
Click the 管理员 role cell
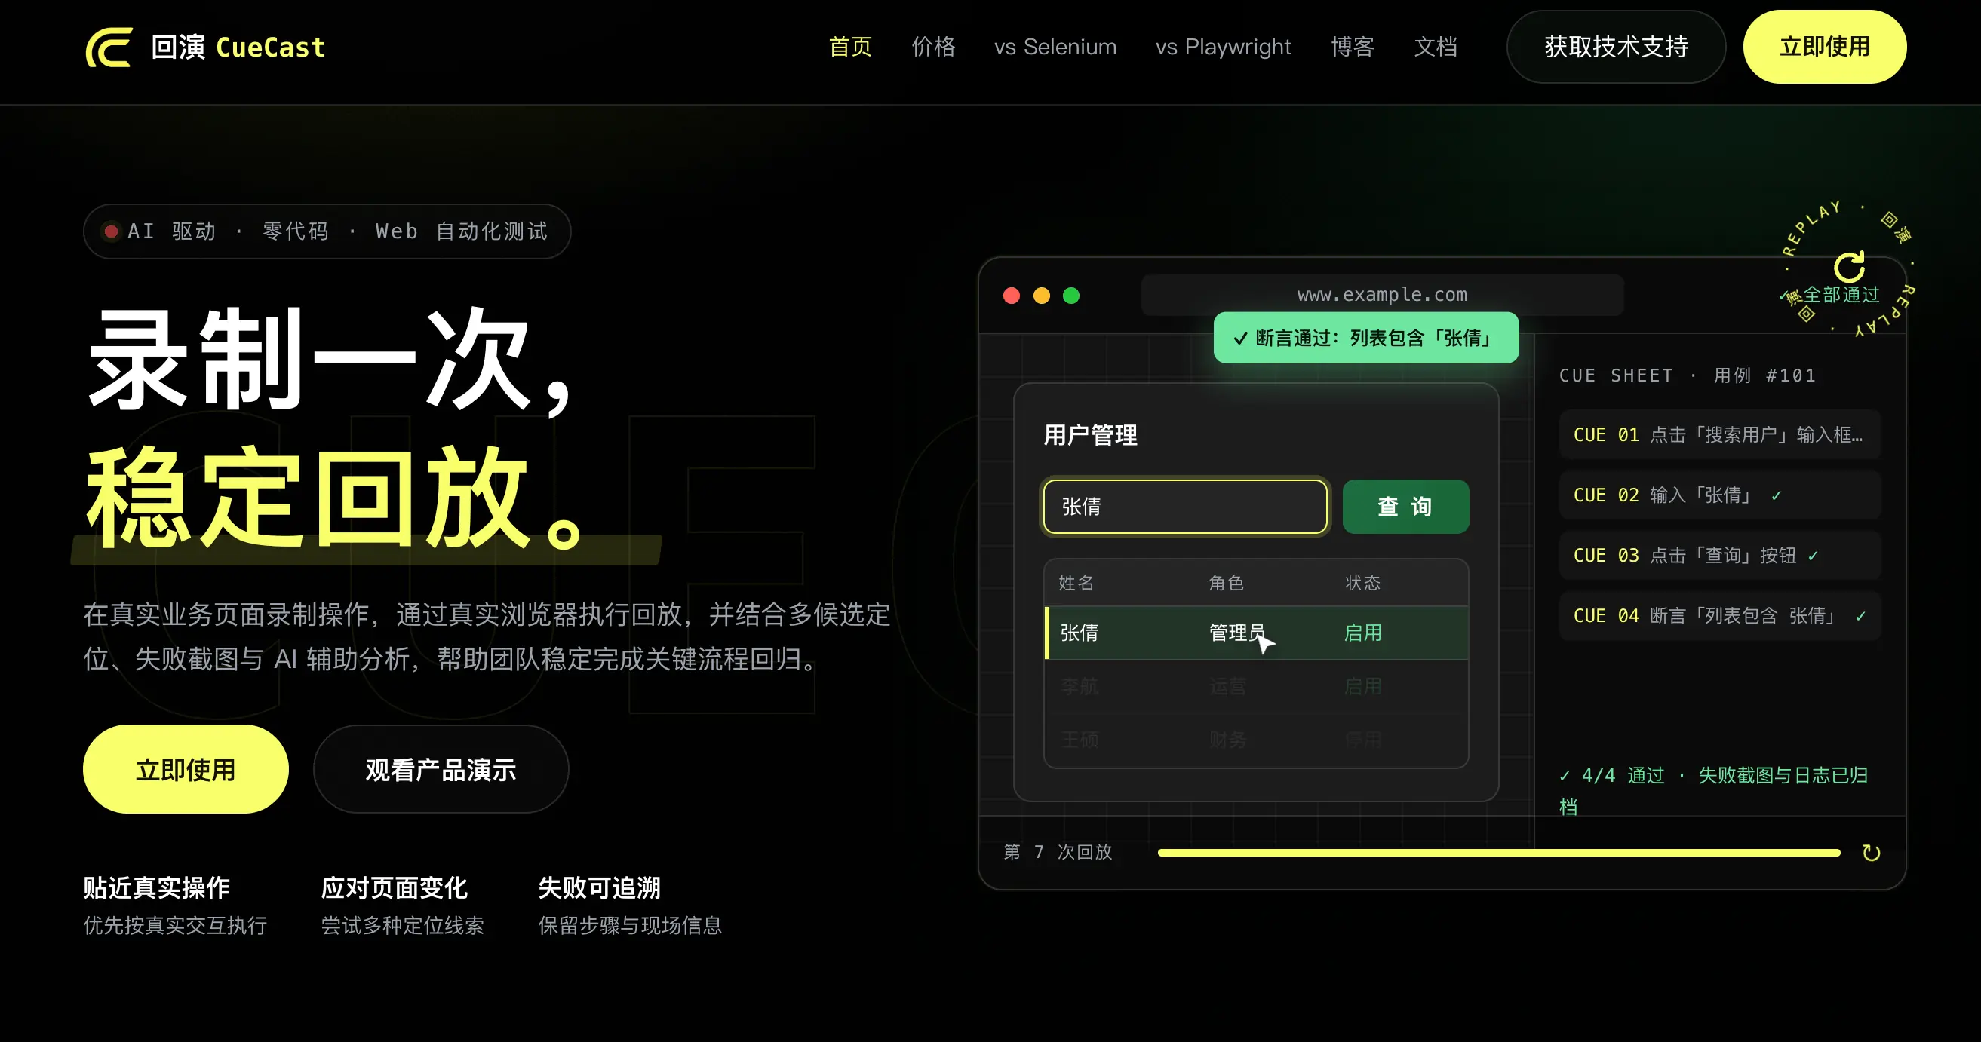point(1236,633)
